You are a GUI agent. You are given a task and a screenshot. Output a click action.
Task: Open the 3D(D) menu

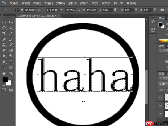pos(95,3)
